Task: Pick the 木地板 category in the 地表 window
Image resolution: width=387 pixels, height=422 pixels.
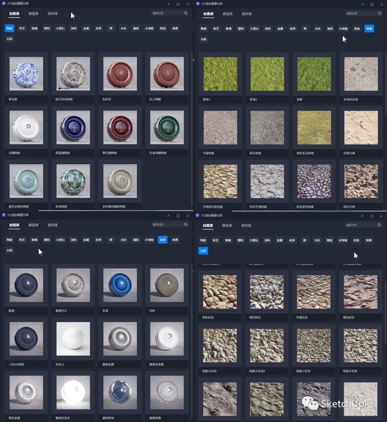Action: (343, 29)
